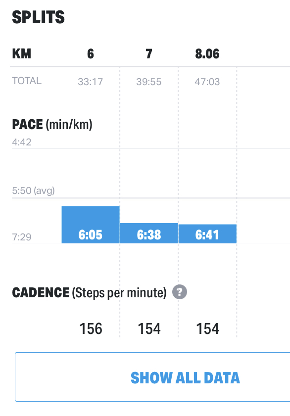
Task: Click the 33:17 total time
Action: pyautogui.click(x=90, y=82)
